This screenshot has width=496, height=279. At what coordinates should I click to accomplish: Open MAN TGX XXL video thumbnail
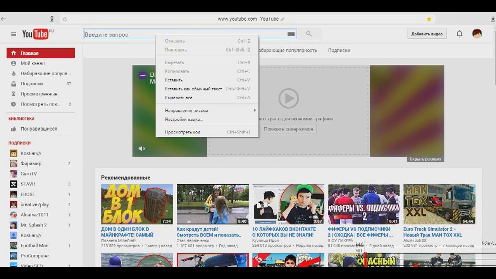[439, 204]
